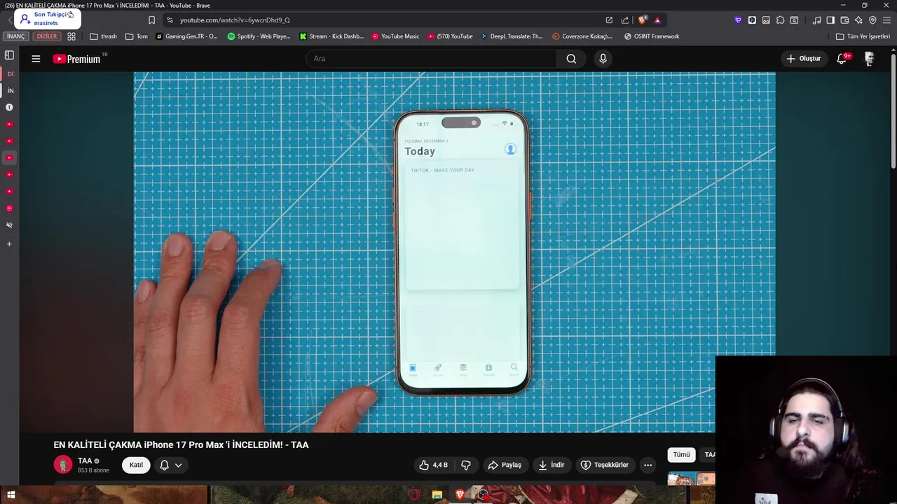
Task: Select the Tümü filter chip
Action: (681, 455)
